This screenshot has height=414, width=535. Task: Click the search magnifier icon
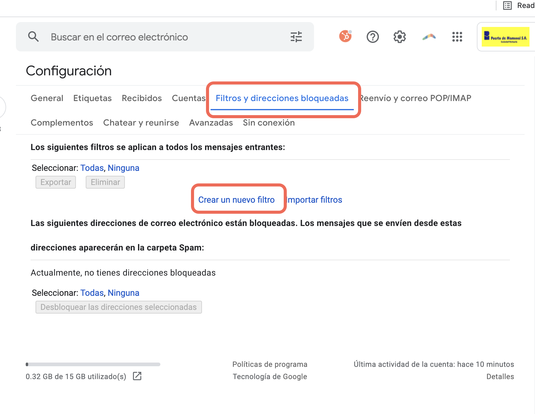[33, 37]
